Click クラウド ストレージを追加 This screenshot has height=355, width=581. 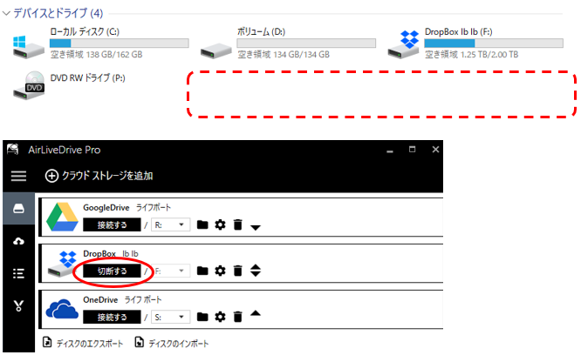[99, 176]
